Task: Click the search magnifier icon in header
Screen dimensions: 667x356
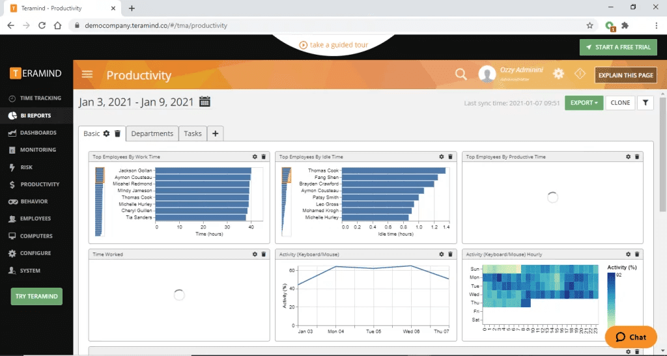Action: (x=461, y=74)
